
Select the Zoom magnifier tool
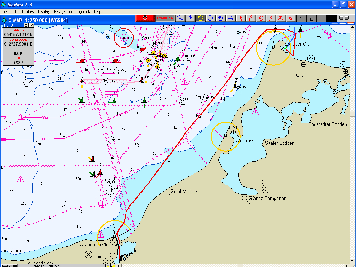pos(180,18)
